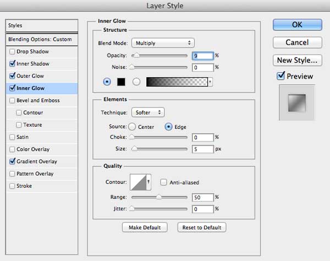Select the solid color radio button
Image resolution: width=330 pixels, height=261 pixels.
pyautogui.click(x=107, y=81)
